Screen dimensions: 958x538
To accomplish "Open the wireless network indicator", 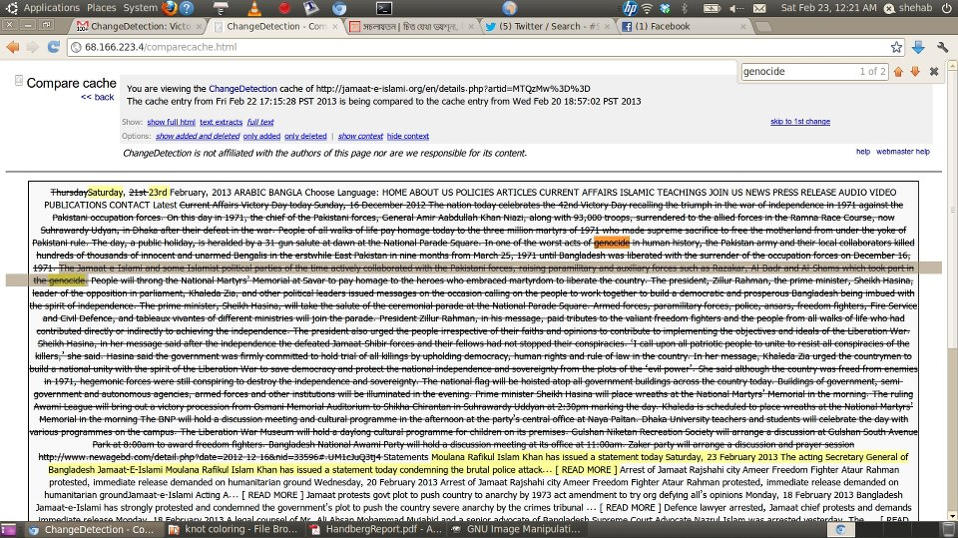I will pyautogui.click(x=647, y=8).
